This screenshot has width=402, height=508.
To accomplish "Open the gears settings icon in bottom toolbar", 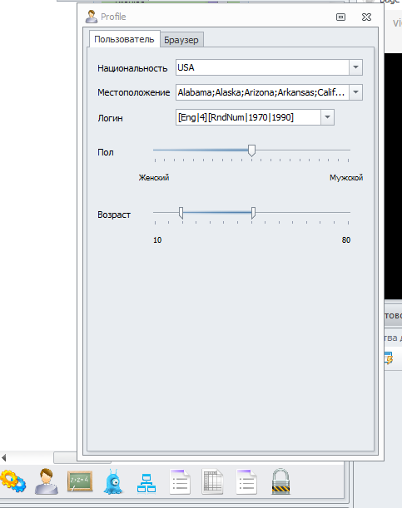I will 13,481.
